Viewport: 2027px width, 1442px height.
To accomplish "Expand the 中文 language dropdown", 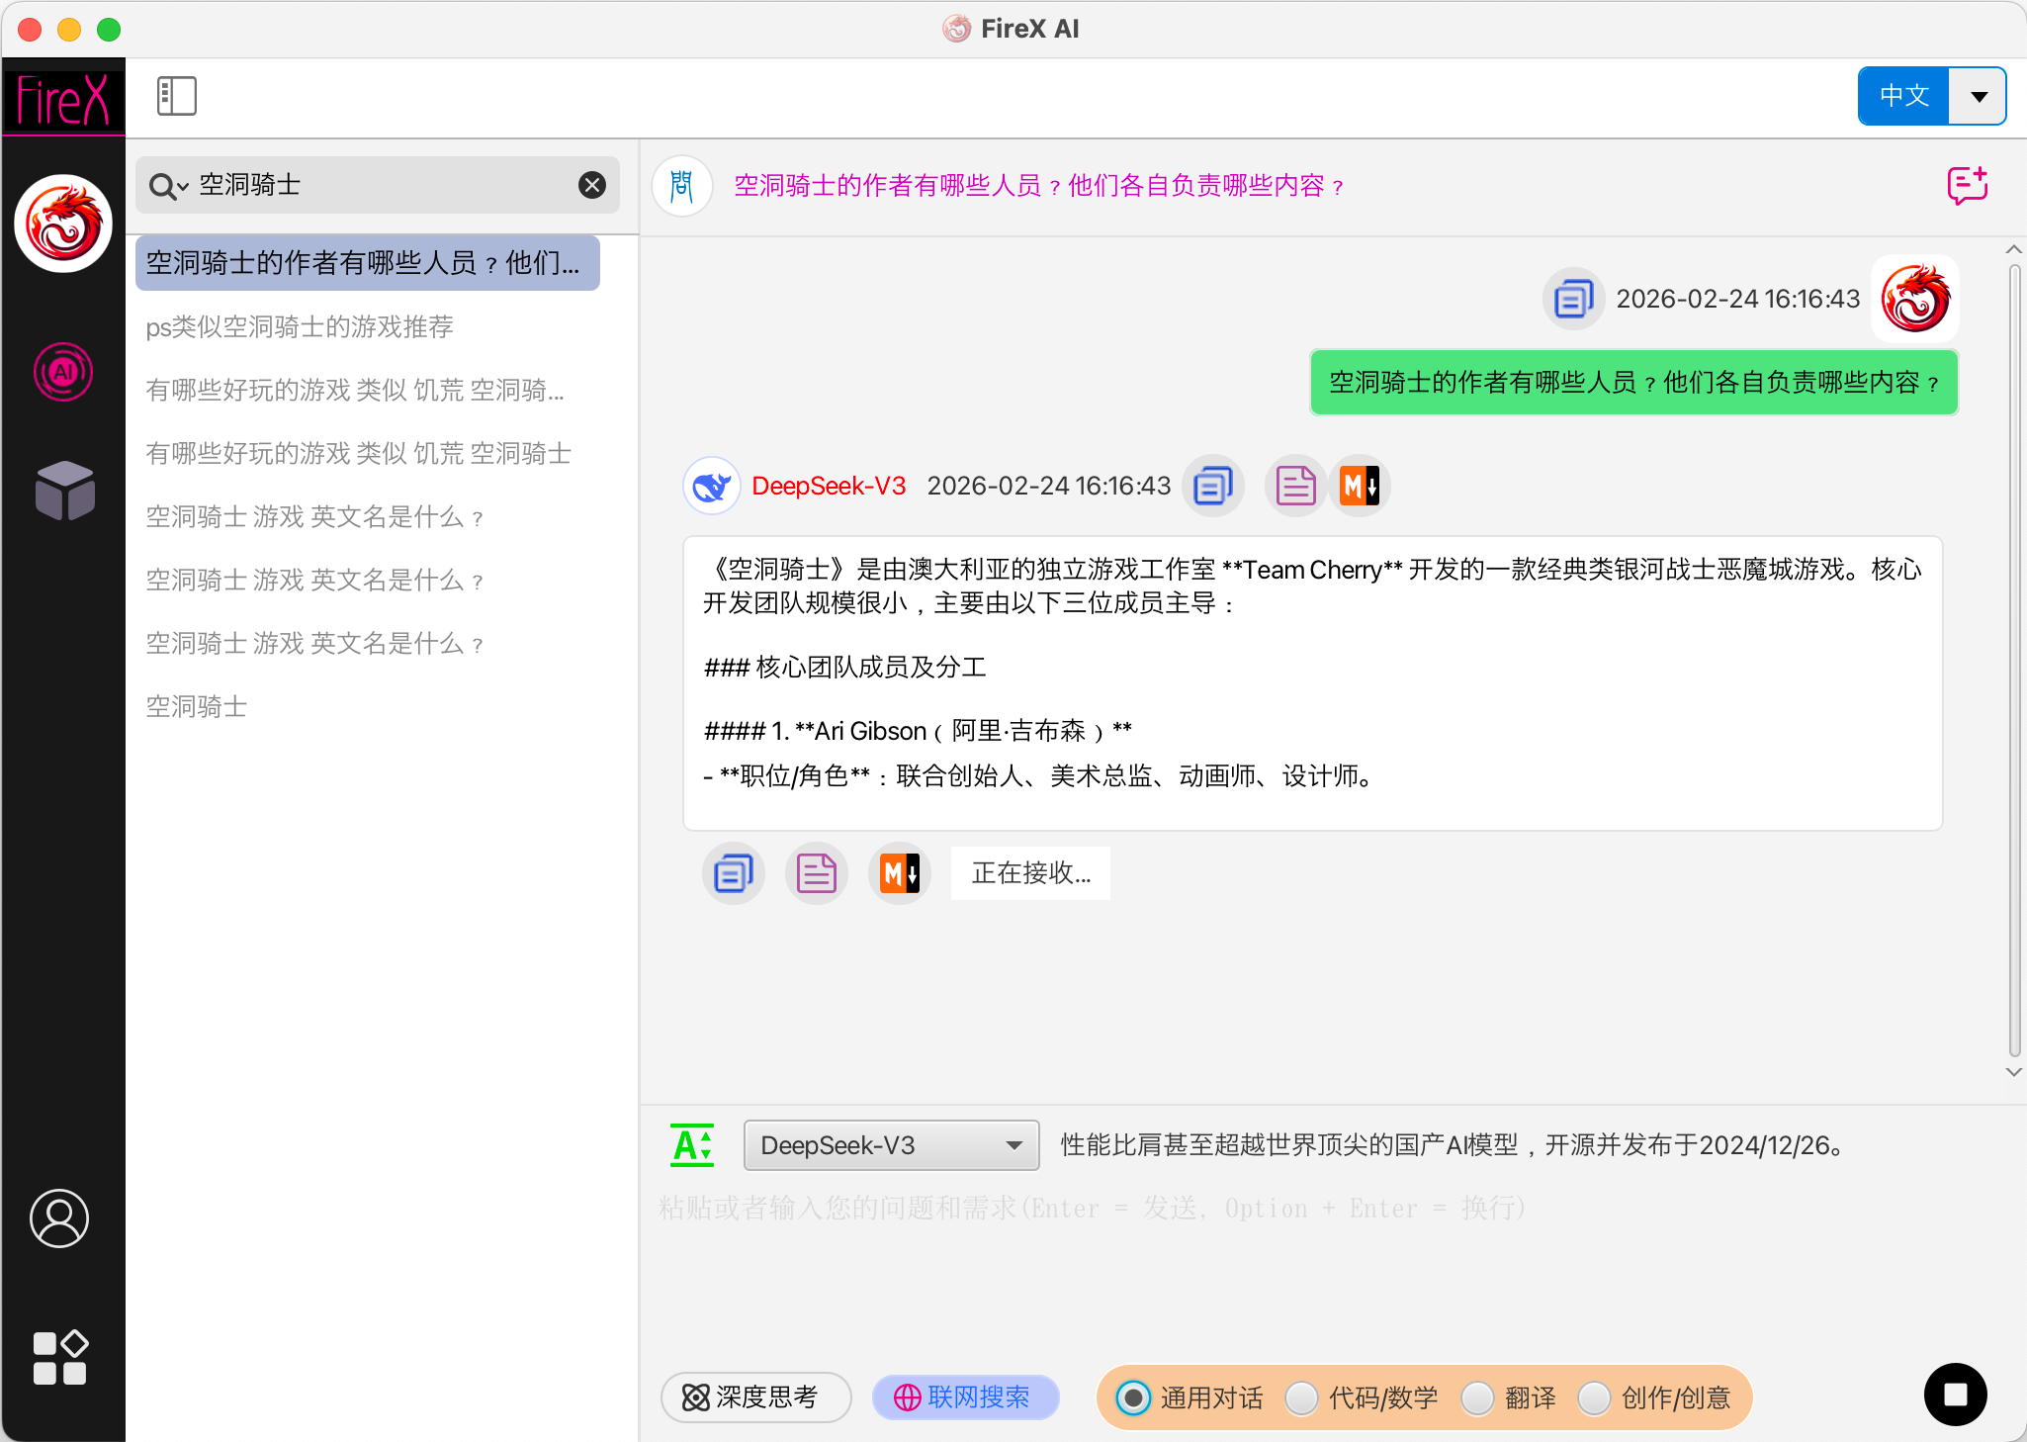I will [1978, 95].
